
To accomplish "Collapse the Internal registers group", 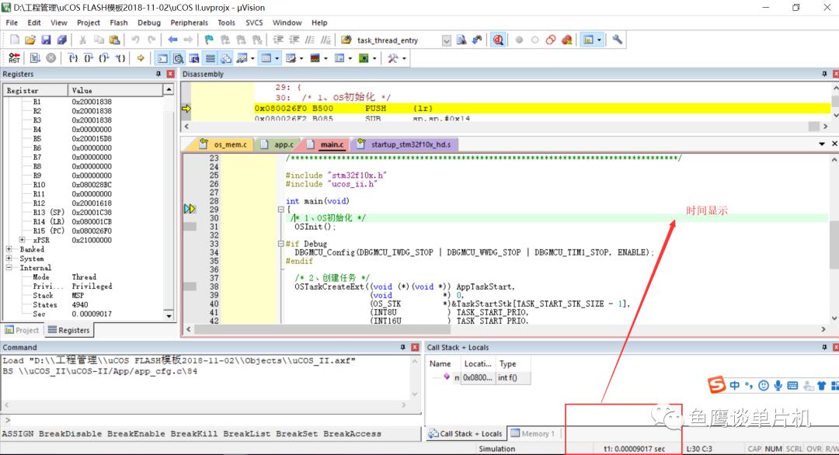I will pyautogui.click(x=9, y=267).
